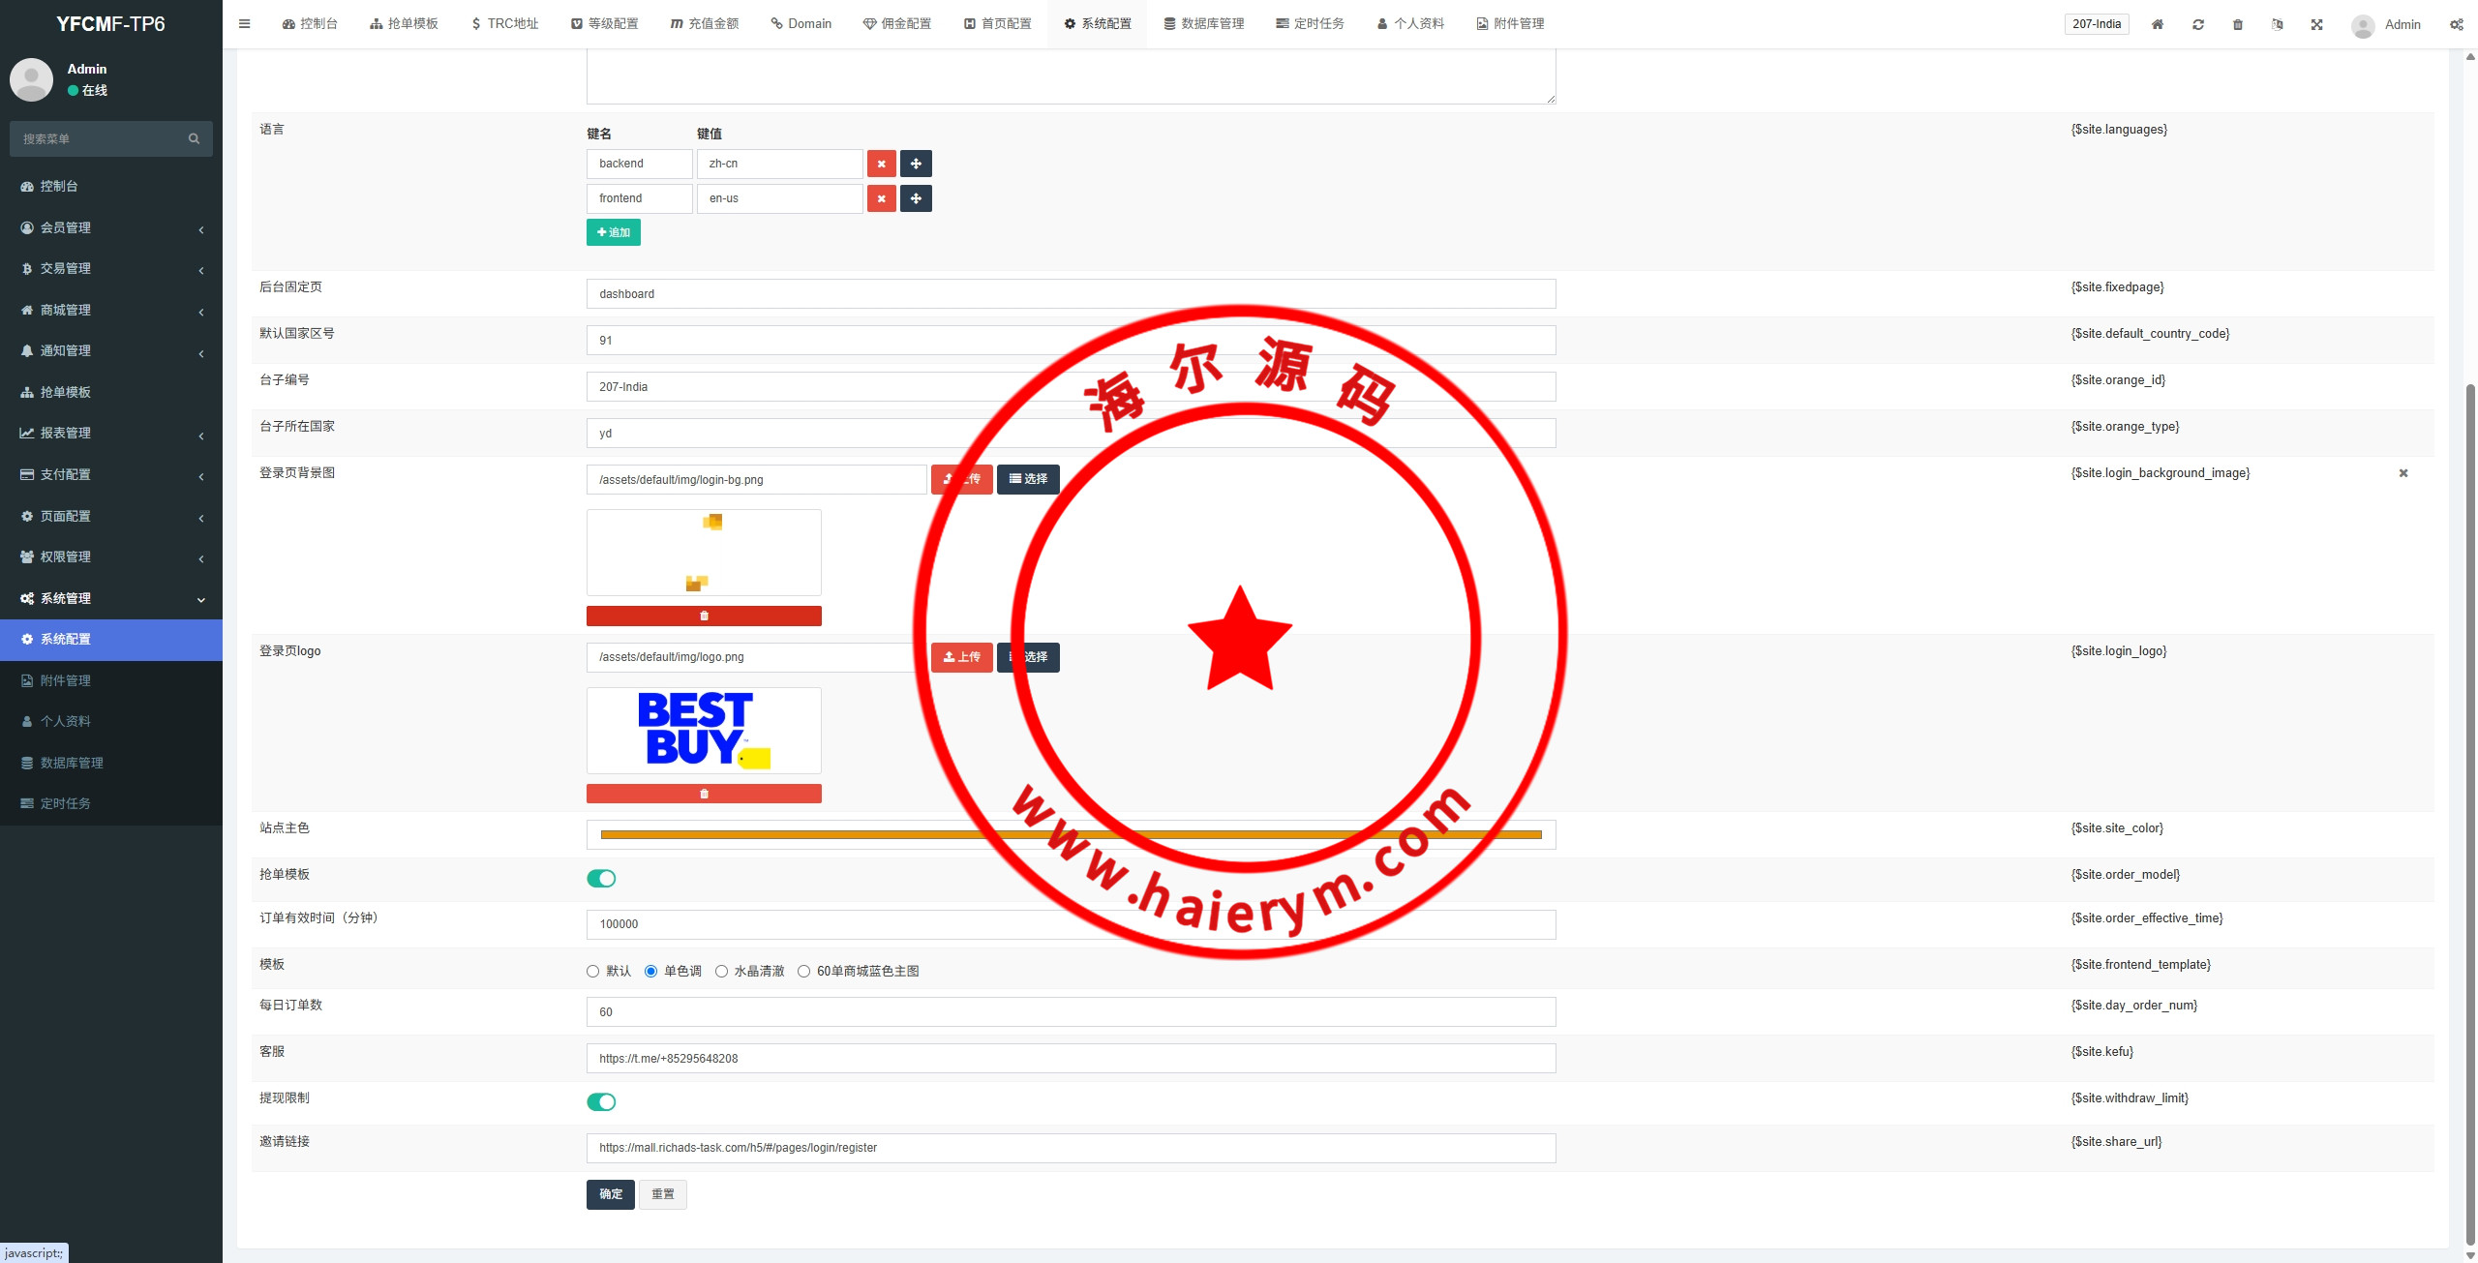The image size is (2478, 1263).
Task: Click the sidebar search magnifier icon
Action: coord(194,138)
